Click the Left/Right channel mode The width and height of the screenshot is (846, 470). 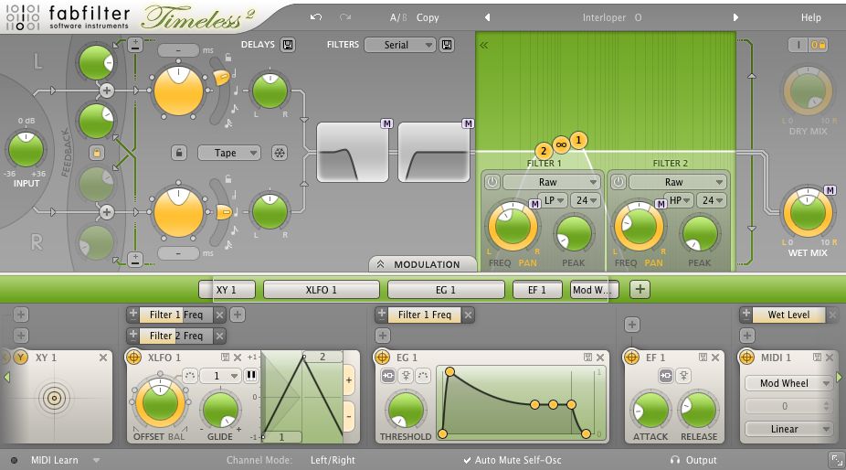pos(333,460)
